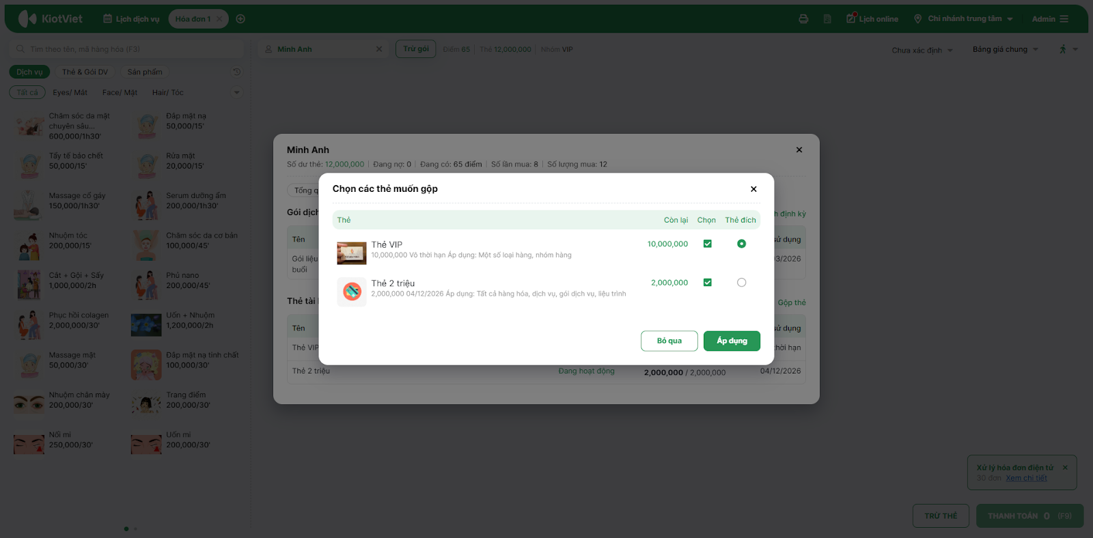Open the Bảng giá chung price list dropdown
The height and width of the screenshot is (538, 1093).
pos(1036,49)
